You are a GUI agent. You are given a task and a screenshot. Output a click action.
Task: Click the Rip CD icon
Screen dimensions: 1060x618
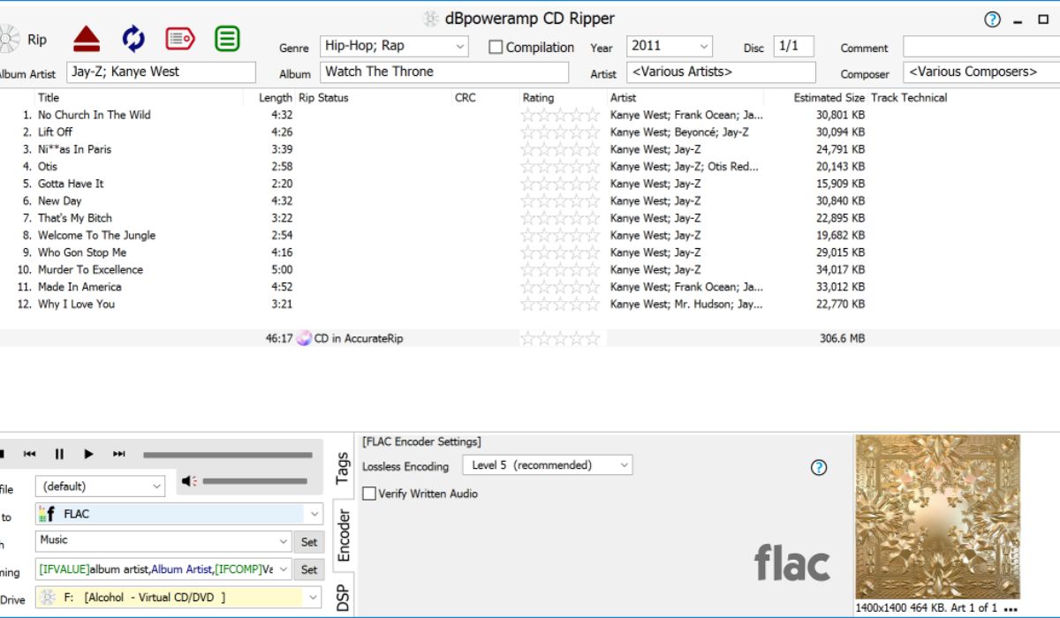9,39
